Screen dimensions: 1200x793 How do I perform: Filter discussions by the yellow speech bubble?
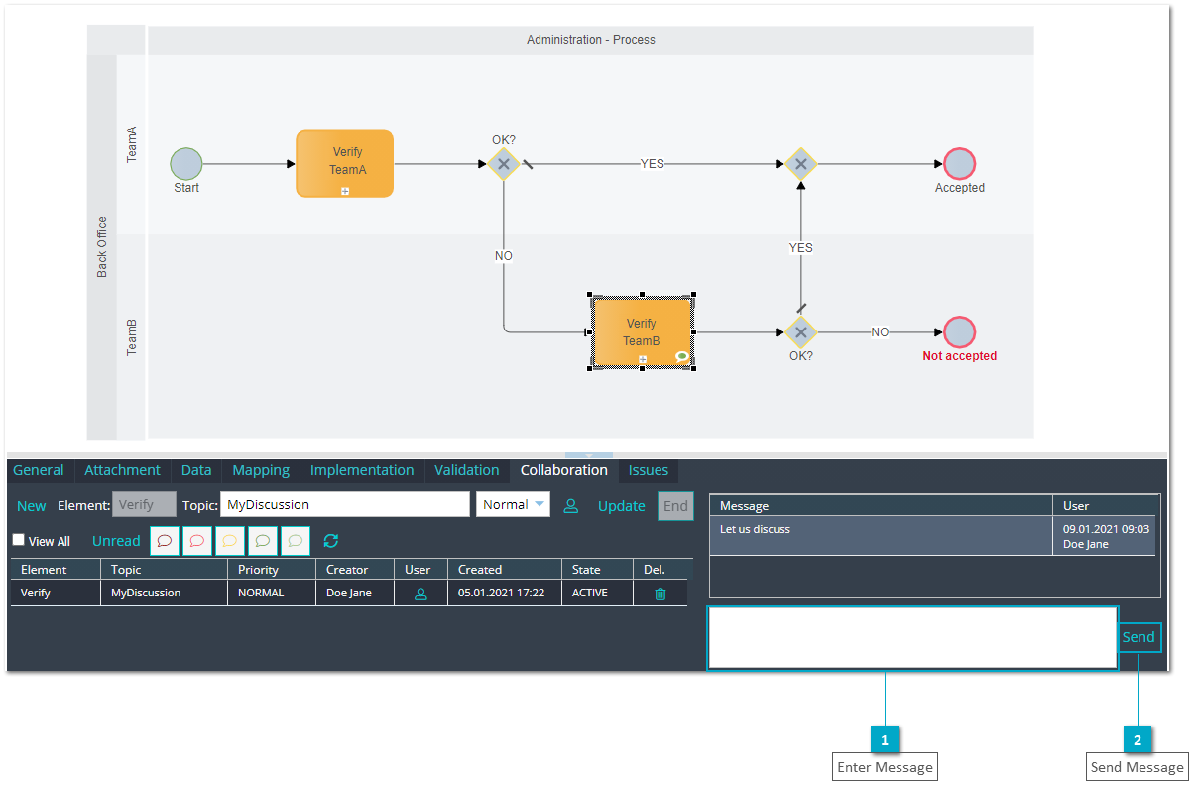230,541
